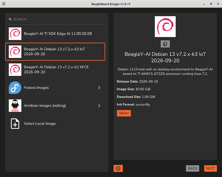Select BeagleY-AI Debian 13 IoT 2026-09-20 entry
This screenshot has width=222, height=177.
click(x=55, y=52)
